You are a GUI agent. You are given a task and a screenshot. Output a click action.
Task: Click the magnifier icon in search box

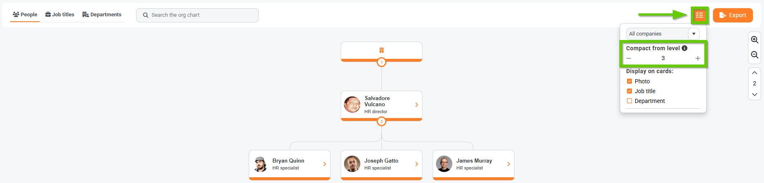click(x=146, y=15)
